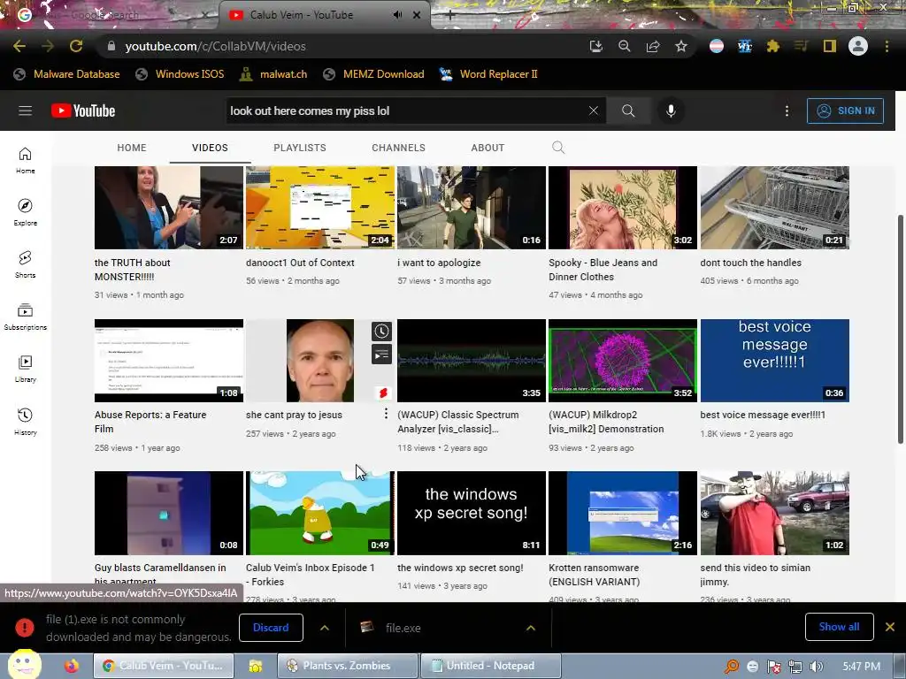Open the volume icon in system tray
The image size is (906, 679).
tap(817, 667)
